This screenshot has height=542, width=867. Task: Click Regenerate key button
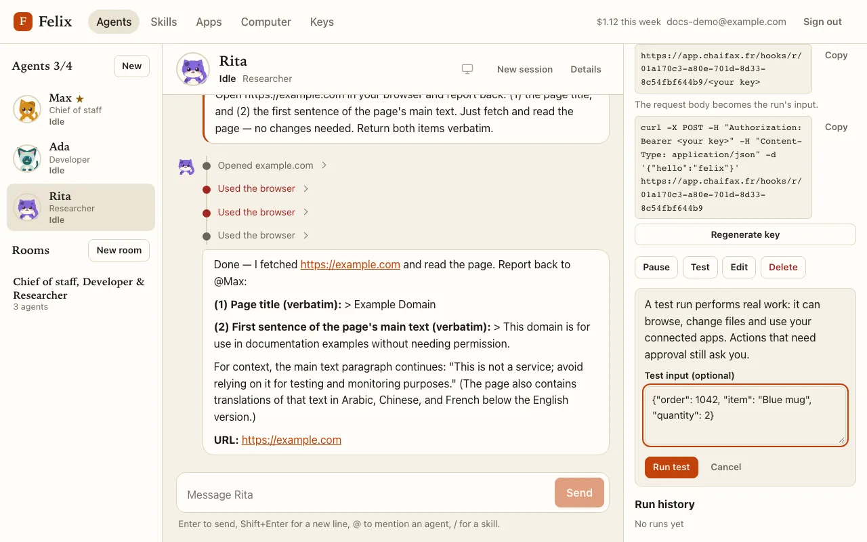[x=745, y=234]
